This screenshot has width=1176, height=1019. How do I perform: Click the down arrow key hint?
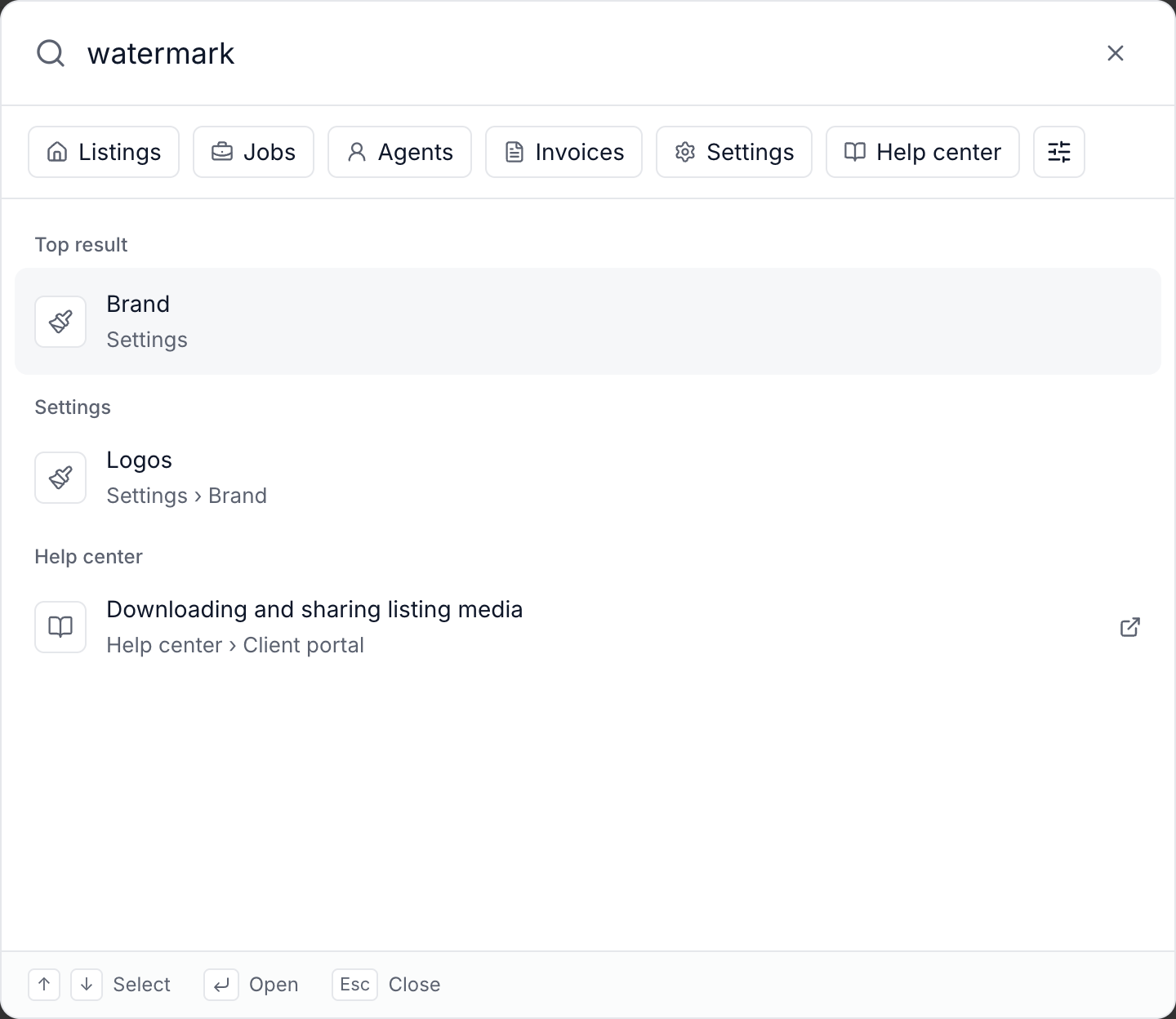click(x=87, y=985)
